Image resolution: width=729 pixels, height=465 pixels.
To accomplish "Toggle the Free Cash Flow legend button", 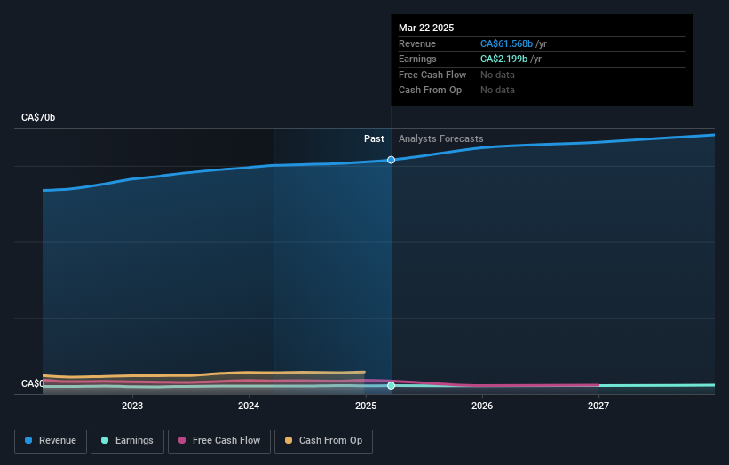I will coord(219,441).
